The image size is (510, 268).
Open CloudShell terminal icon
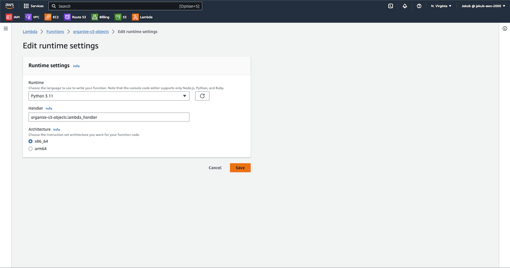coord(391,6)
